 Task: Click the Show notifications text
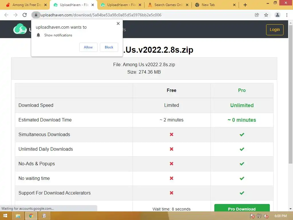[x=58, y=35]
